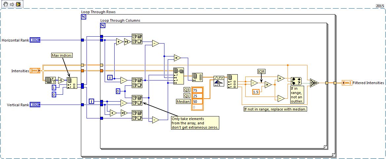Select the Multiply node above the Array Subset
This screenshot has height=159, width=386.
click(x=177, y=58)
